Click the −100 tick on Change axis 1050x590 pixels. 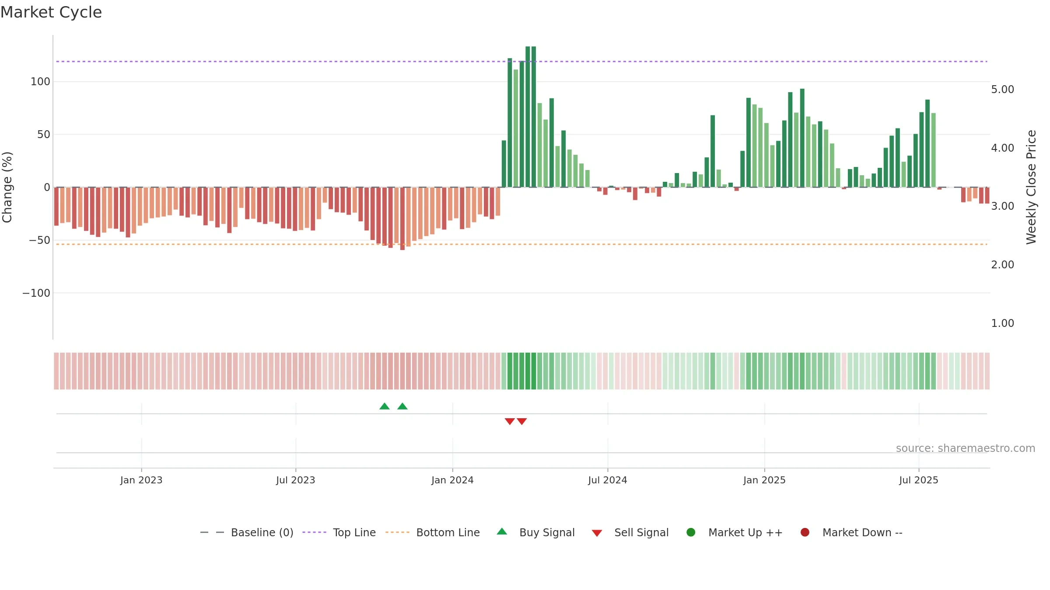[36, 293]
